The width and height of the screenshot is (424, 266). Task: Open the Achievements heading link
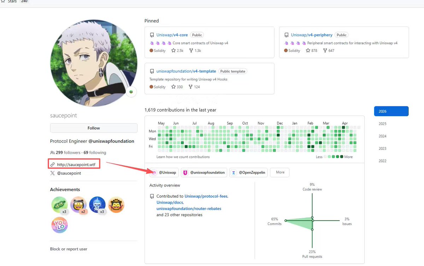65,189
